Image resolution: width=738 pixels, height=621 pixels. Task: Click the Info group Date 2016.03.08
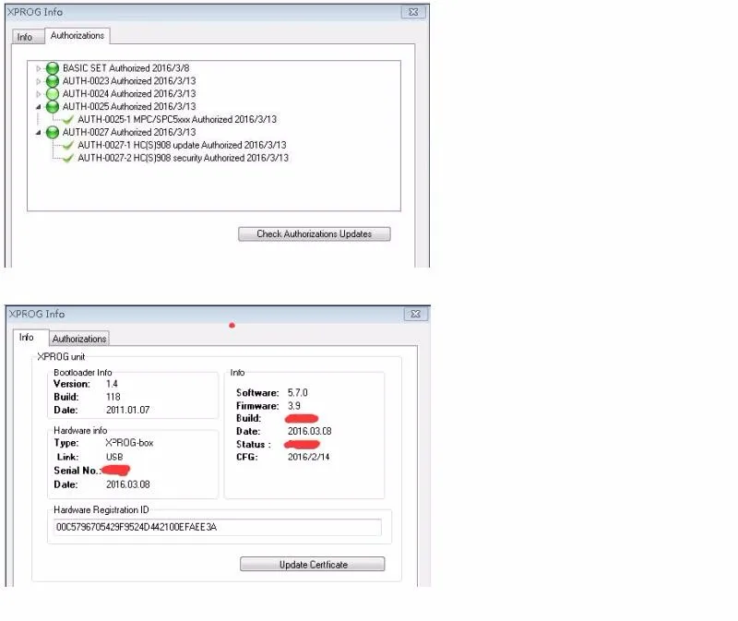click(x=309, y=431)
